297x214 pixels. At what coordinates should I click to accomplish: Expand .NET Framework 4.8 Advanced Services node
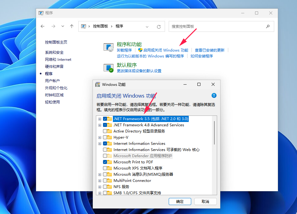pos(100,125)
